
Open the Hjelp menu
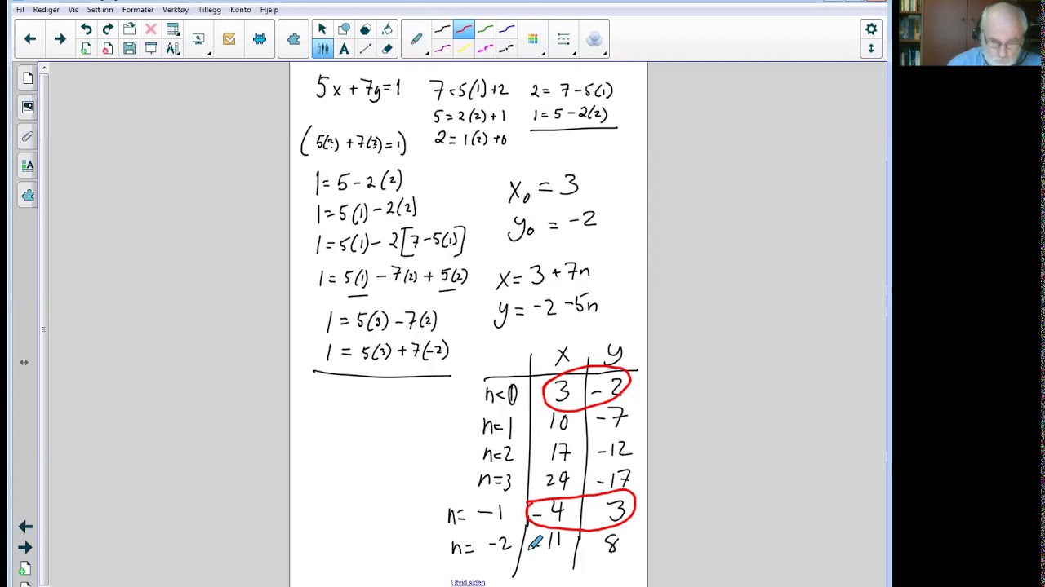(x=269, y=10)
